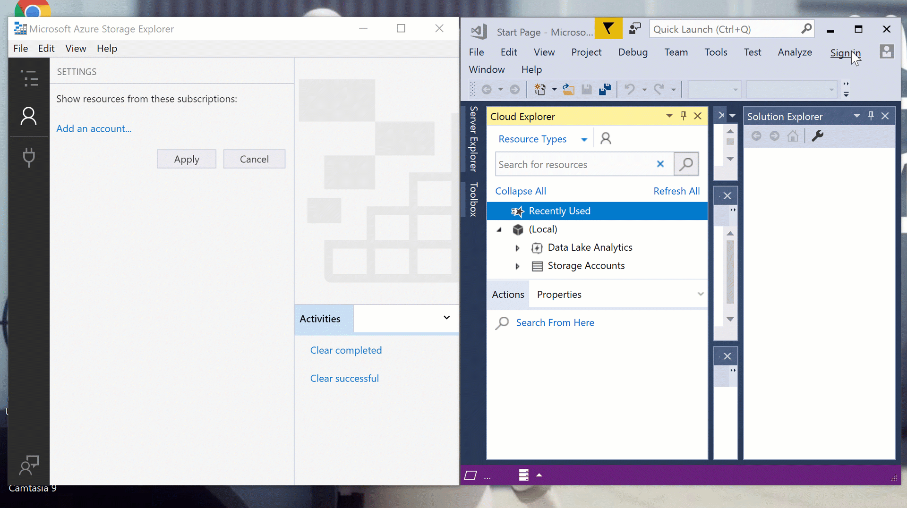
Task: Click the notifications flag filter icon
Action: 608,29
